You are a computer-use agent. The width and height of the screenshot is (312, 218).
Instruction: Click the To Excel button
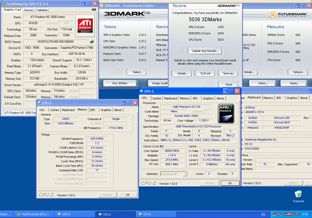(205, 73)
